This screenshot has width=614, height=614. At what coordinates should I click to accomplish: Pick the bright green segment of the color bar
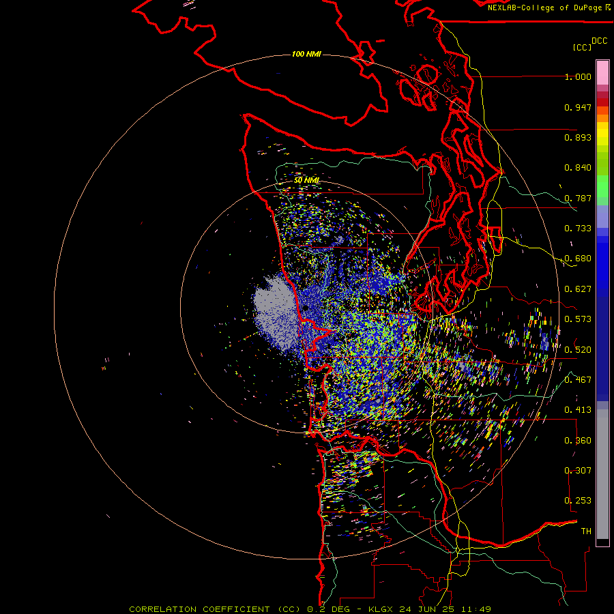pos(602,186)
